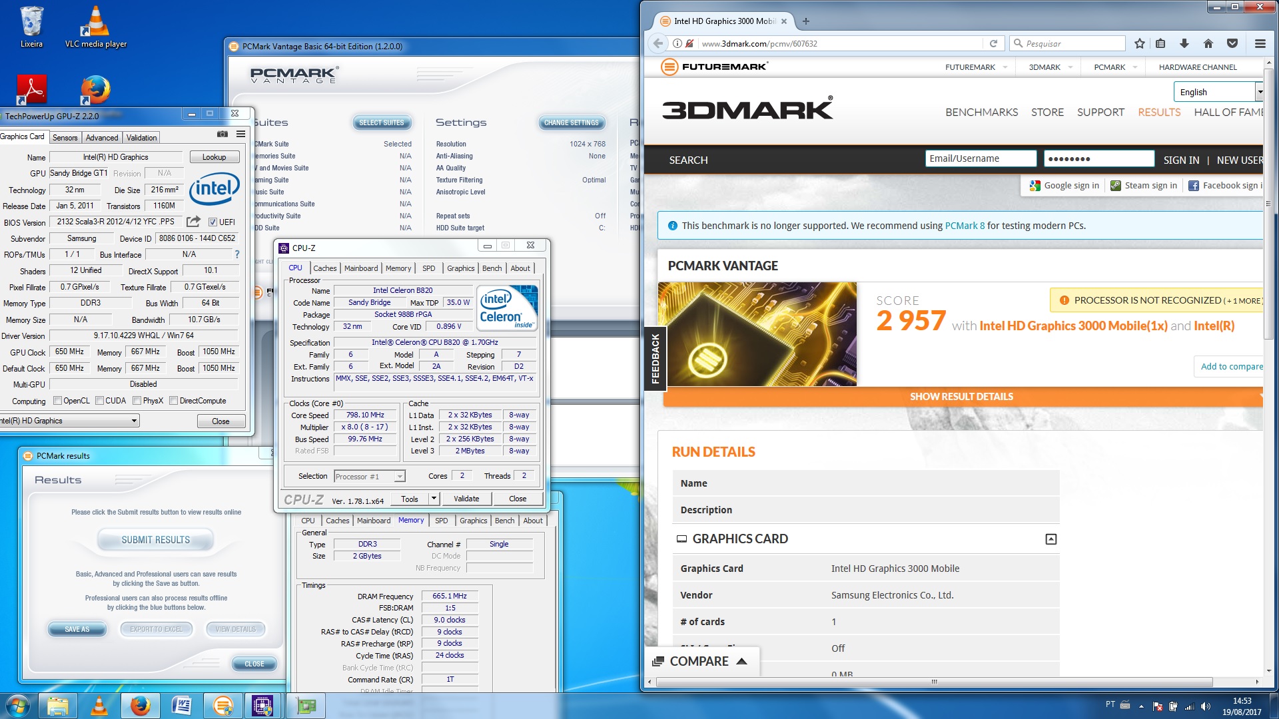Click Pocket icon in Firefox toolbar
This screenshot has width=1279, height=719.
[1232, 43]
